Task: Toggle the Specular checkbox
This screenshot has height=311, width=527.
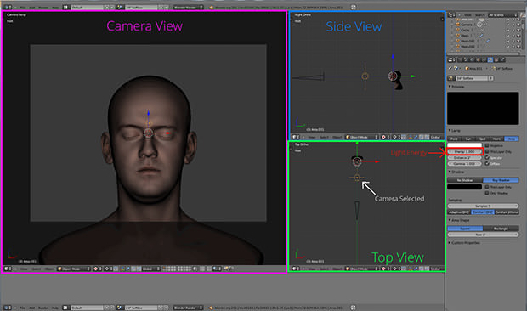Action: click(x=487, y=157)
